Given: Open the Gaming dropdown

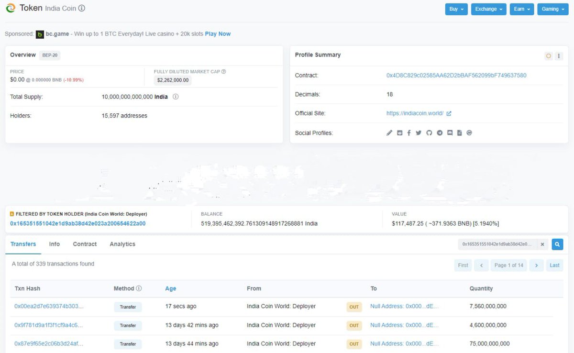Looking at the screenshot, I should coord(553,9).
